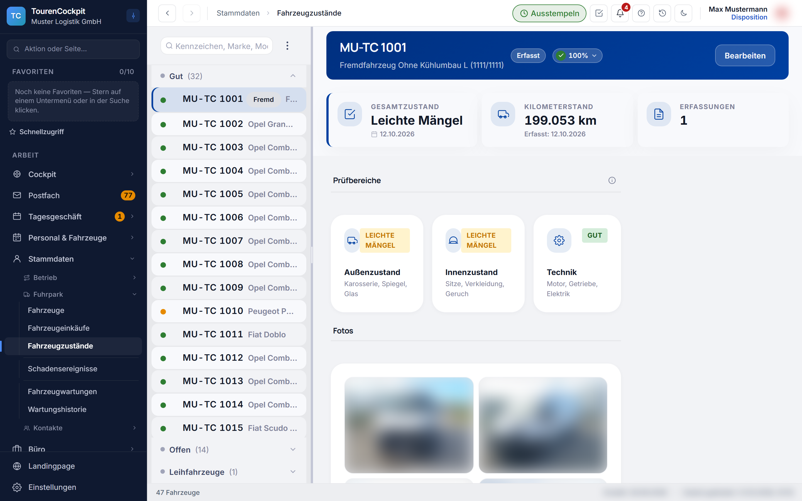
Task: Open the 100% completion dropdown
Action: click(577, 55)
